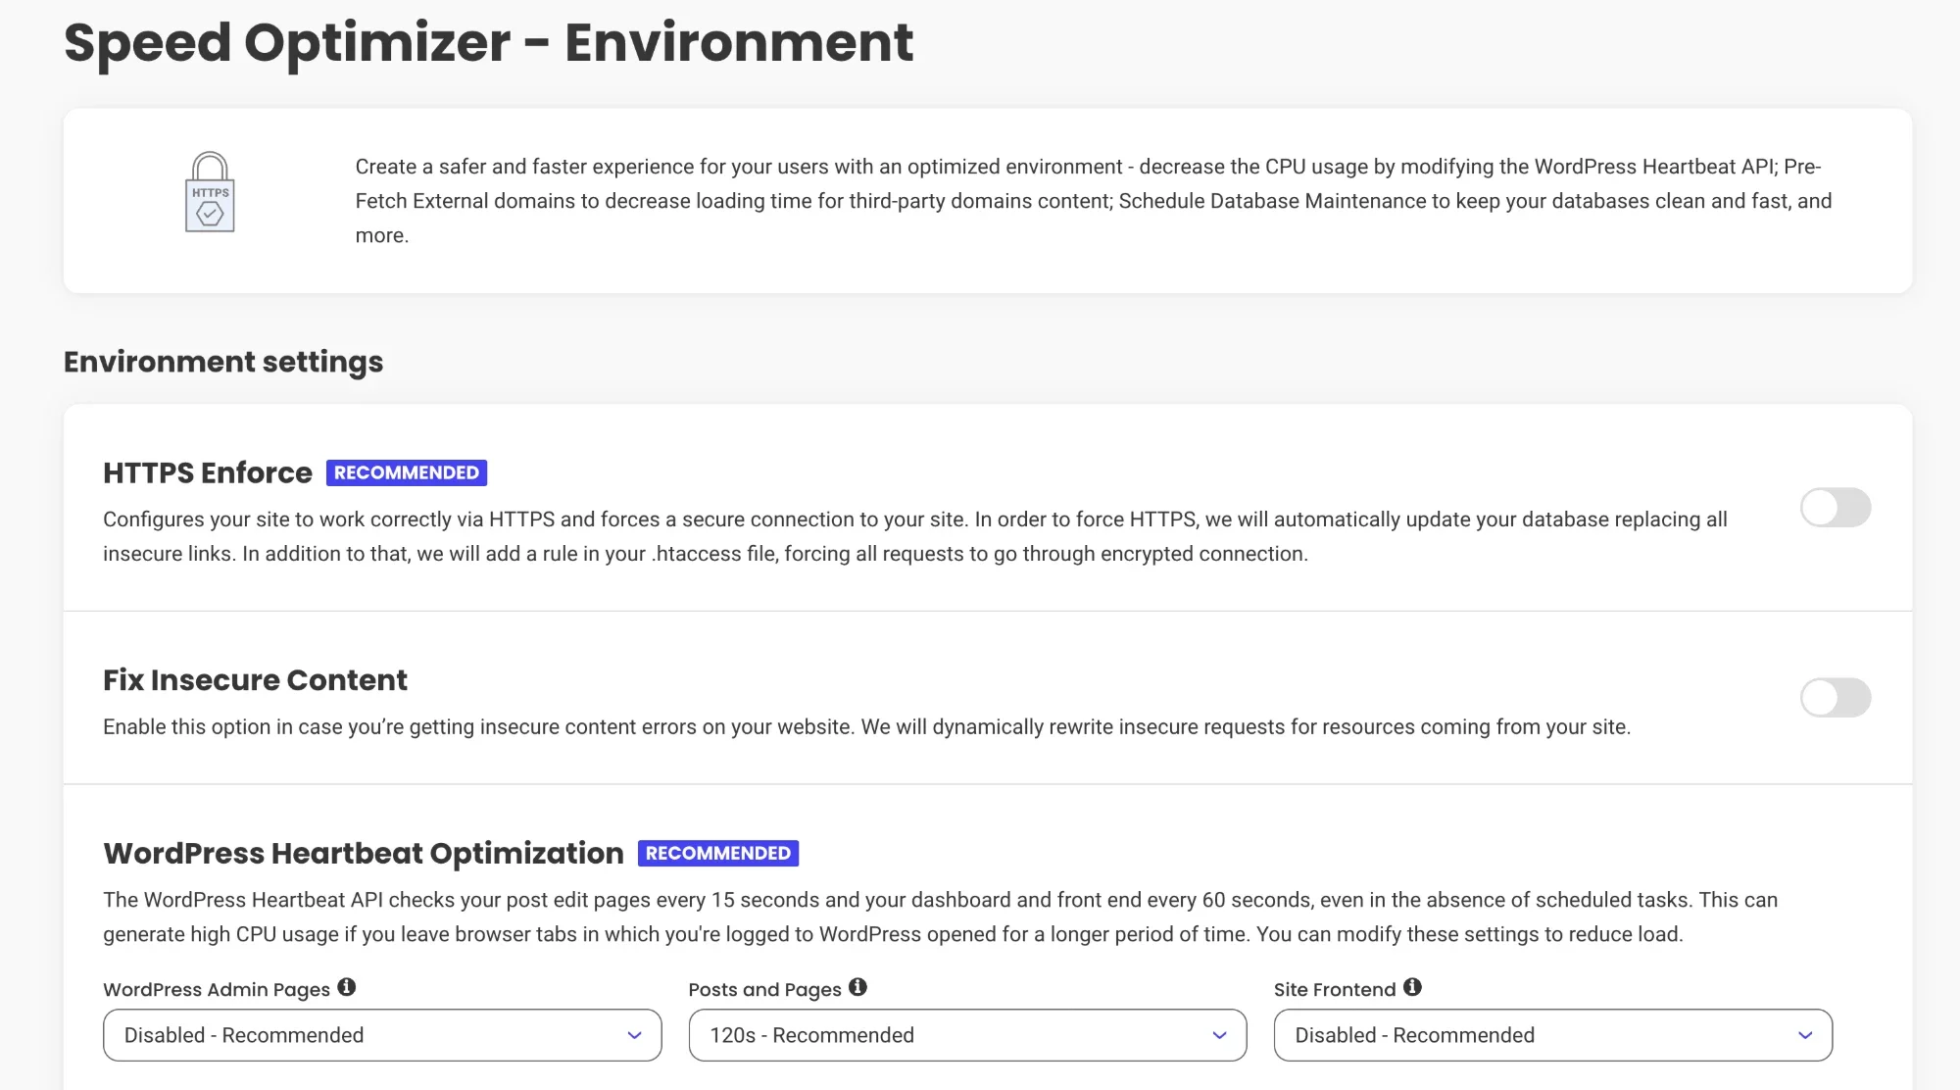This screenshot has height=1090, width=1960.
Task: Open the Site Frontend info icon
Action: 1412,987
